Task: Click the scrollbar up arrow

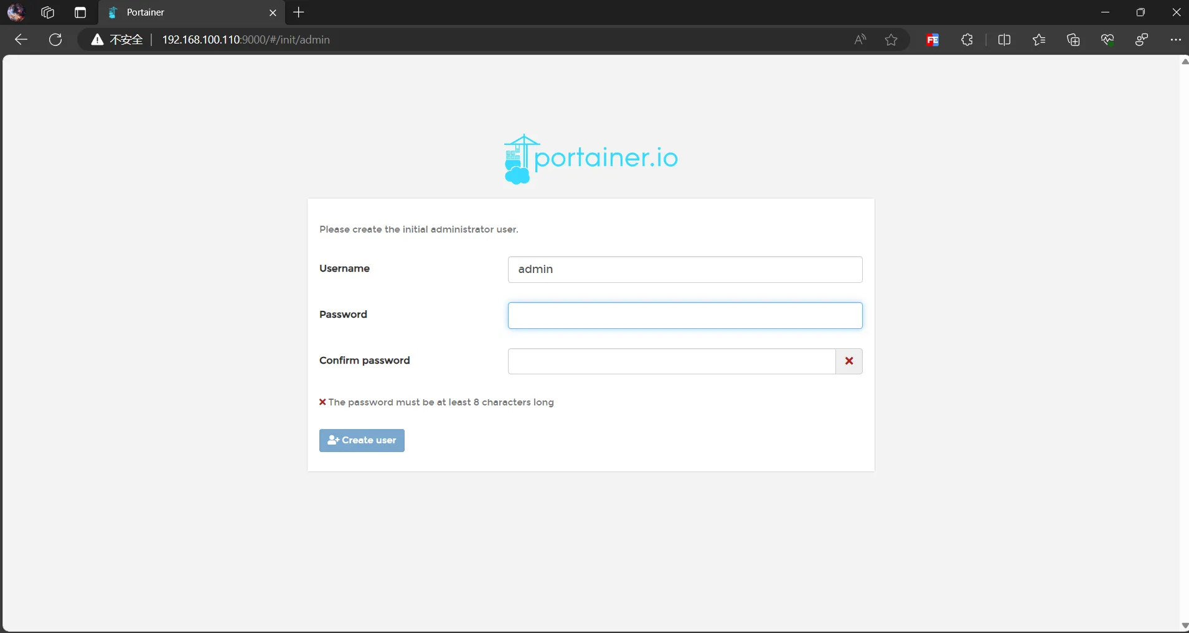Action: pos(1184,62)
